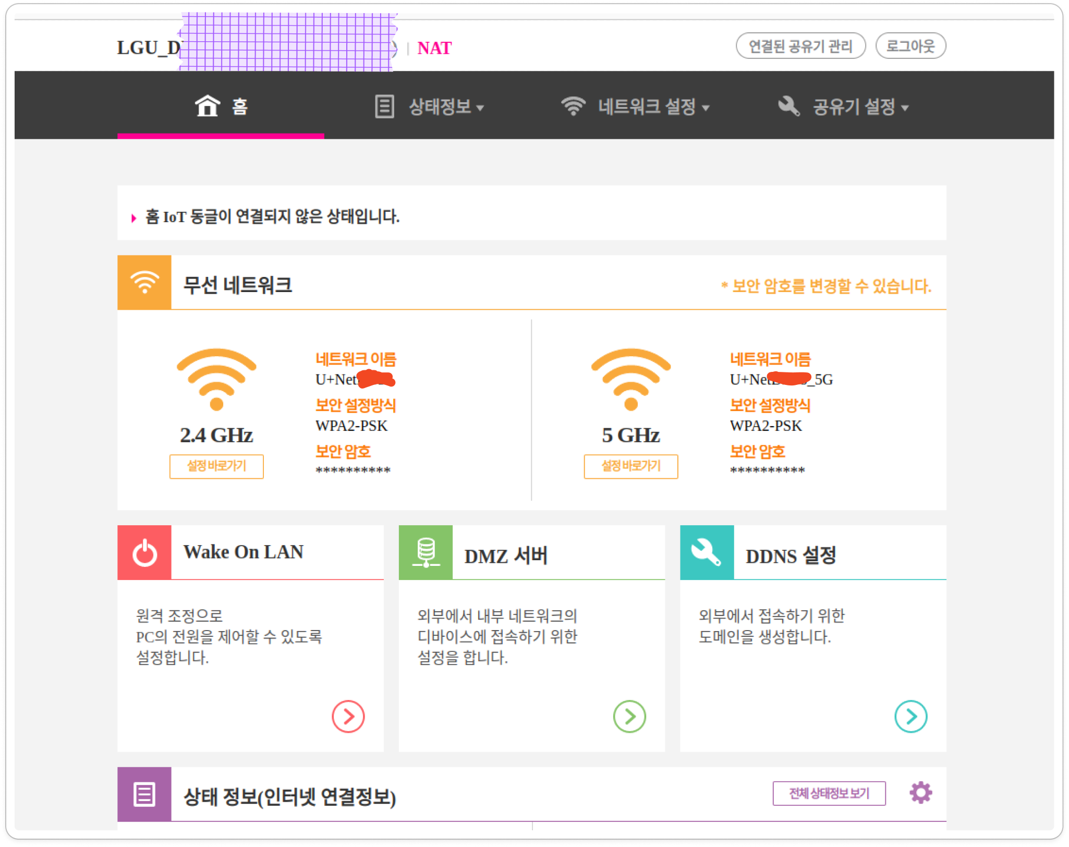Click the teal DDNS wrench icon

tap(707, 552)
